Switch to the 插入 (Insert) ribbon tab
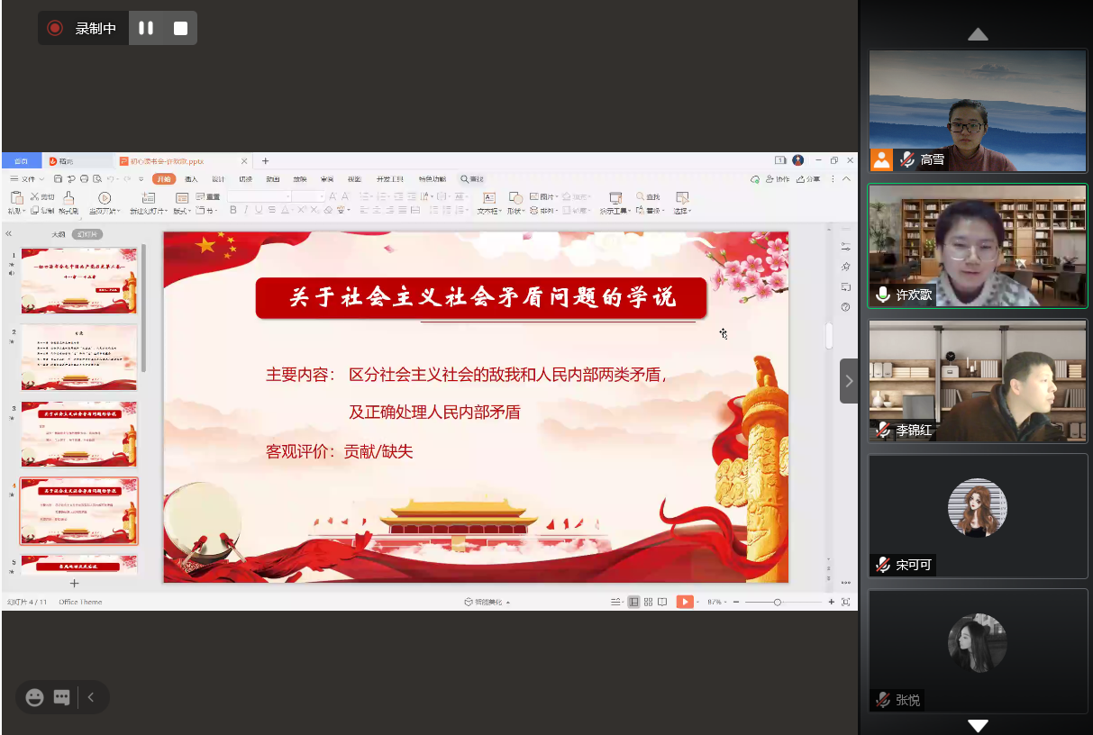Viewport: 1093px width, 735px height. (x=191, y=179)
